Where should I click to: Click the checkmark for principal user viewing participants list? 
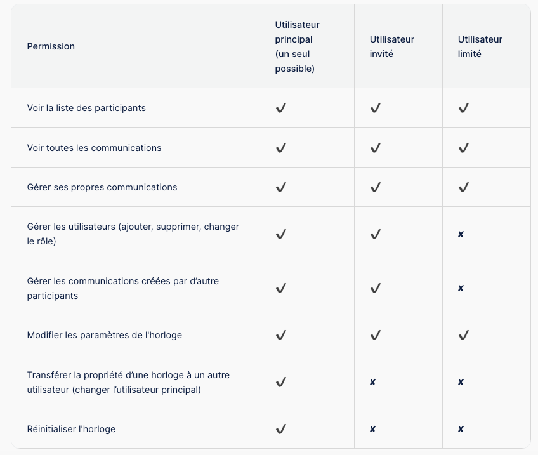(281, 108)
